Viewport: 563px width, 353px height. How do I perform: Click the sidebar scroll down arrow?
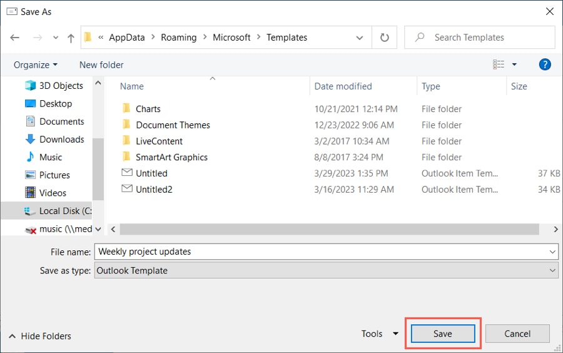pyautogui.click(x=98, y=229)
